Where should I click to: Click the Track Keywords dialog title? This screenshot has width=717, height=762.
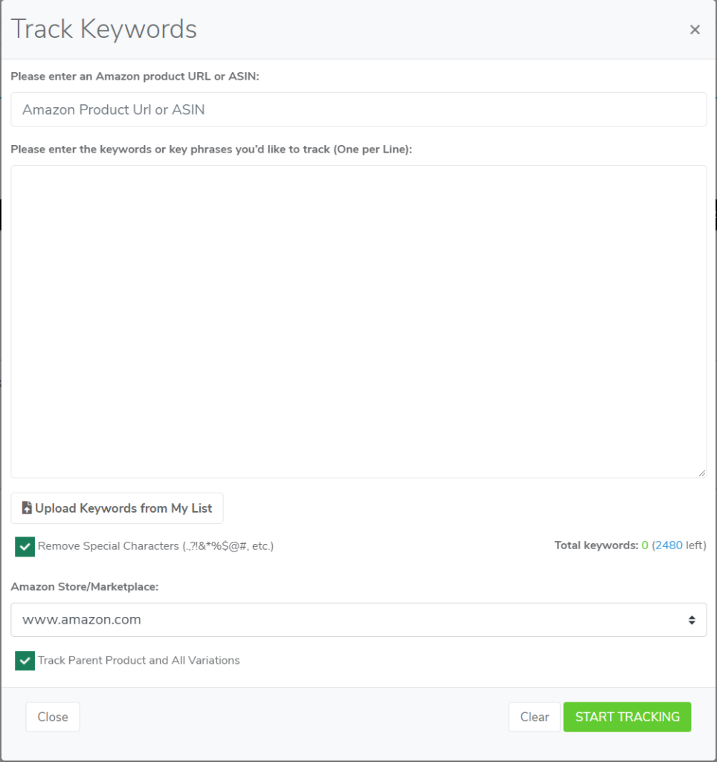[x=104, y=29]
